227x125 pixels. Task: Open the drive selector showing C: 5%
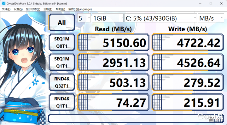(x=160, y=18)
